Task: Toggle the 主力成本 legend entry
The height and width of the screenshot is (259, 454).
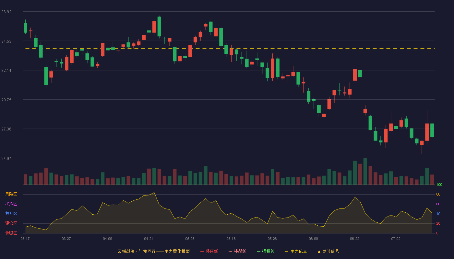Action: click(296, 251)
